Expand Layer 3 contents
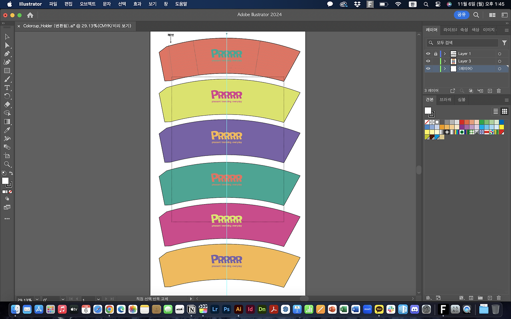Image resolution: width=511 pixels, height=319 pixels. pyautogui.click(x=445, y=61)
